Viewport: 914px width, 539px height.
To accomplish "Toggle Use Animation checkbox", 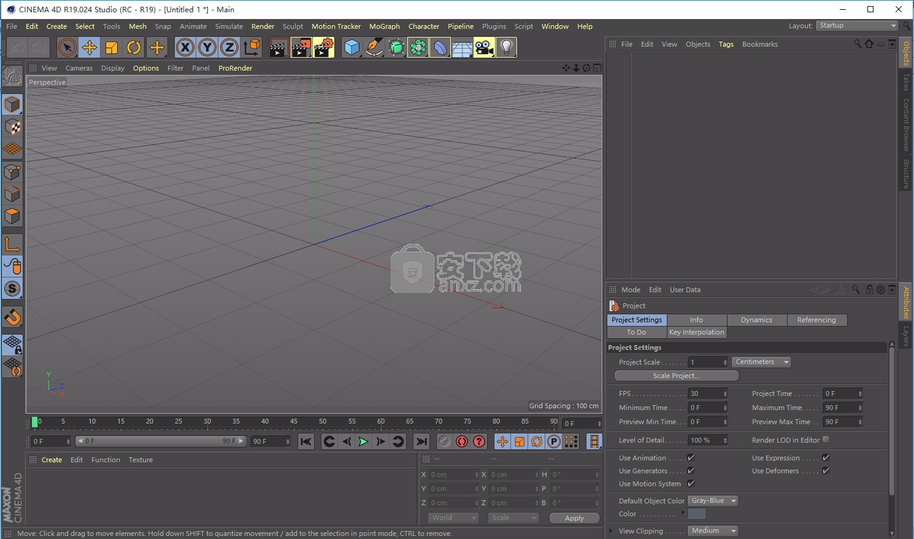I will click(691, 457).
